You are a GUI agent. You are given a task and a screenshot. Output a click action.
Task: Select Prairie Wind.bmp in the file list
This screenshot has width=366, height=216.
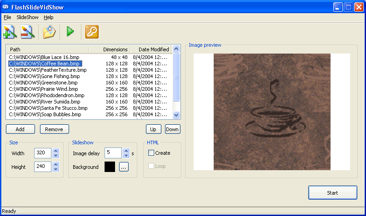(x=43, y=89)
